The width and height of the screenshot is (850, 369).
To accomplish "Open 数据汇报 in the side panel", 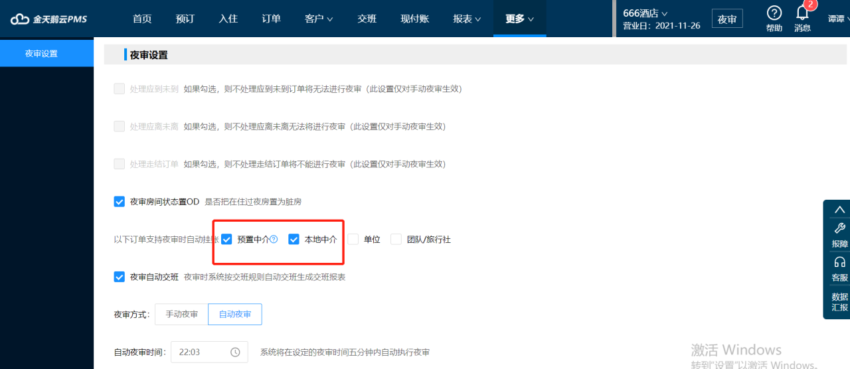I will 840,302.
